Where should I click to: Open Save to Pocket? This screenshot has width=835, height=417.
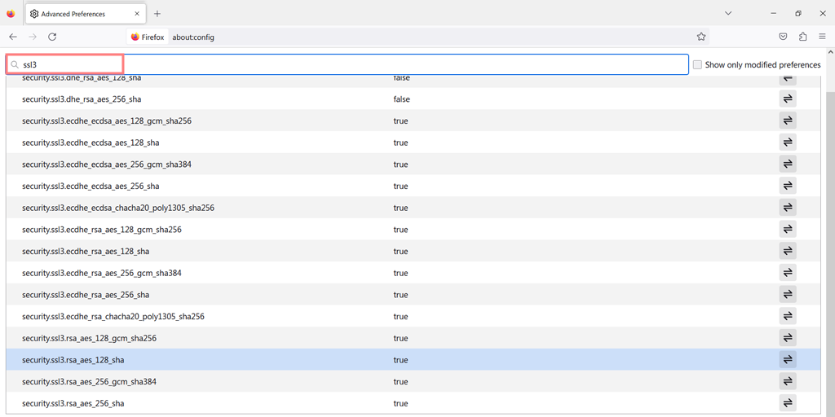click(x=783, y=37)
